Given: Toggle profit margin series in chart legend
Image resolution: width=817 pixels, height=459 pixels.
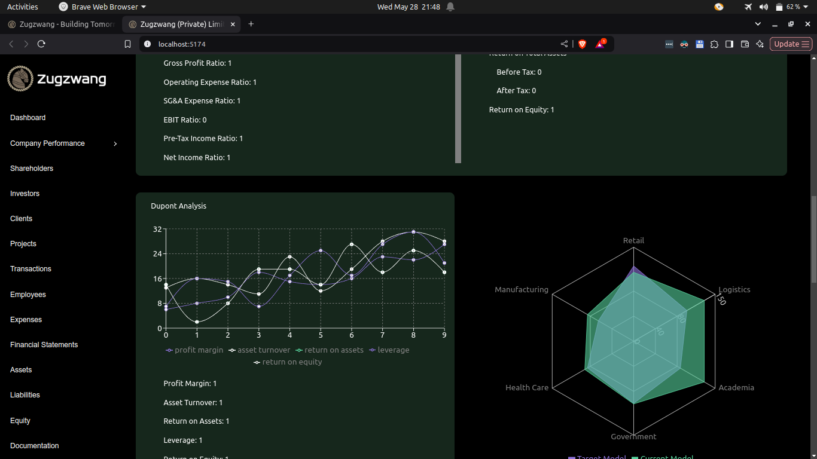Looking at the screenshot, I should click(x=194, y=350).
